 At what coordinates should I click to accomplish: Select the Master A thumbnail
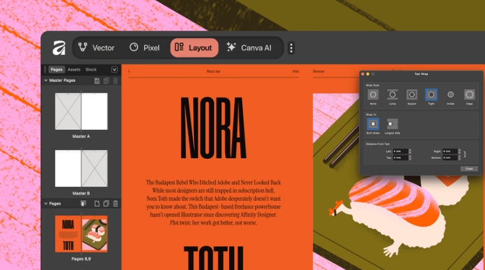81,111
